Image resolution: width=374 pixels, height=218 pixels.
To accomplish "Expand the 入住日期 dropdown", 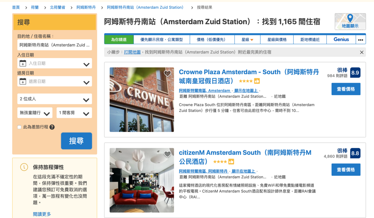I will pyautogui.click(x=55, y=63).
